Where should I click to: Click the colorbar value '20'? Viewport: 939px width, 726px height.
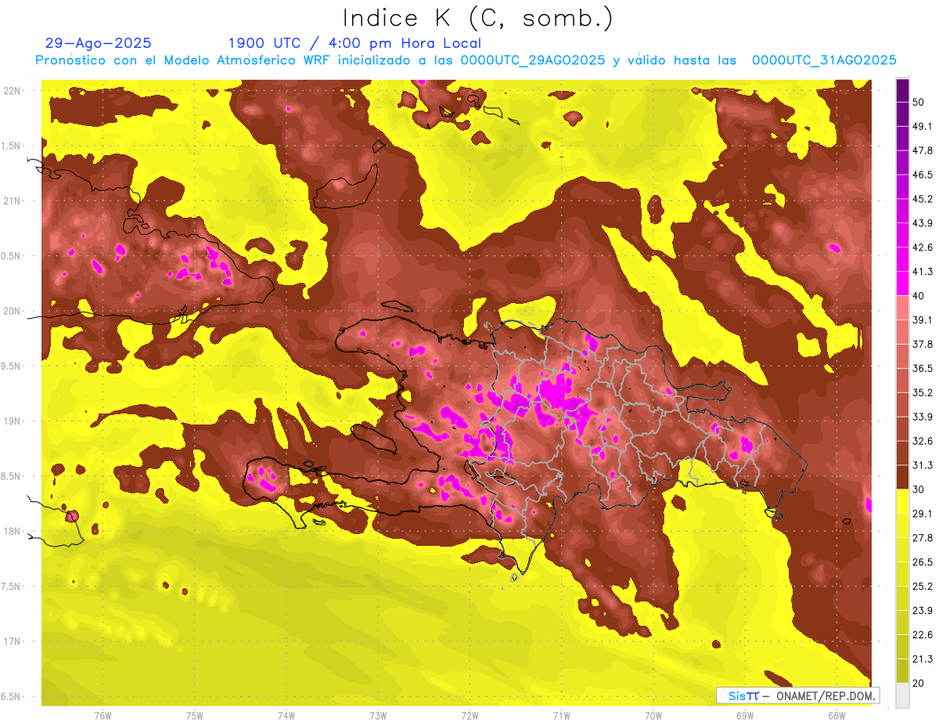[919, 683]
